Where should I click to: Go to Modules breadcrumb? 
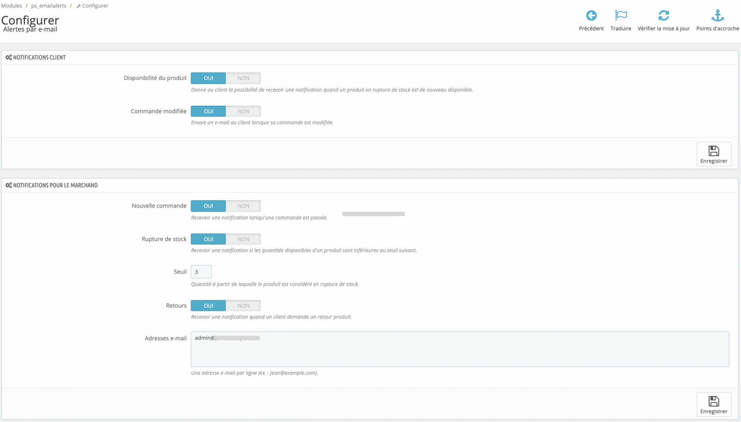click(12, 6)
